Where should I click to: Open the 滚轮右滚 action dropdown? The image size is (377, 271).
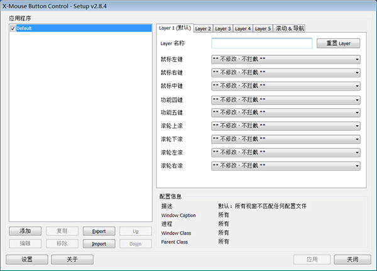(286, 166)
